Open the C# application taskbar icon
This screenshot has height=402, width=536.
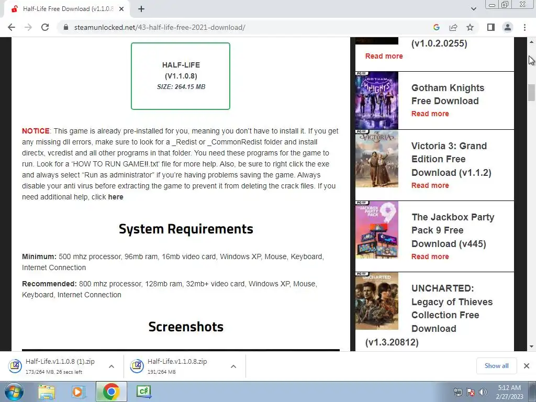[x=143, y=392]
